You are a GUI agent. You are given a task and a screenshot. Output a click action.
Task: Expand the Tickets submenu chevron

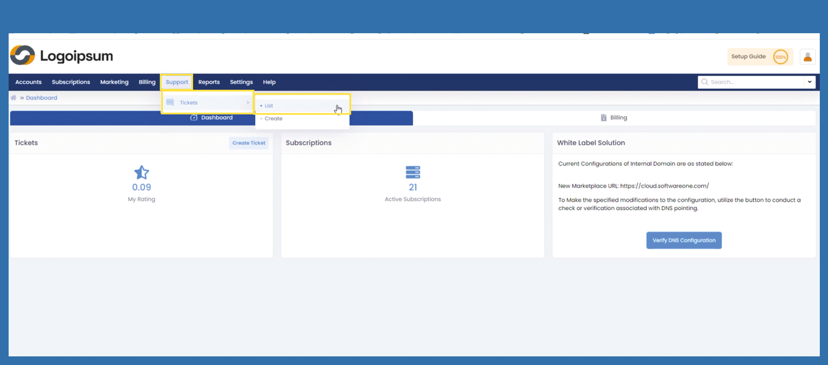[247, 103]
